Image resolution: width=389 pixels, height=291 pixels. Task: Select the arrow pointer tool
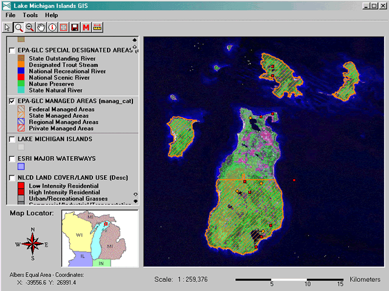(7, 27)
